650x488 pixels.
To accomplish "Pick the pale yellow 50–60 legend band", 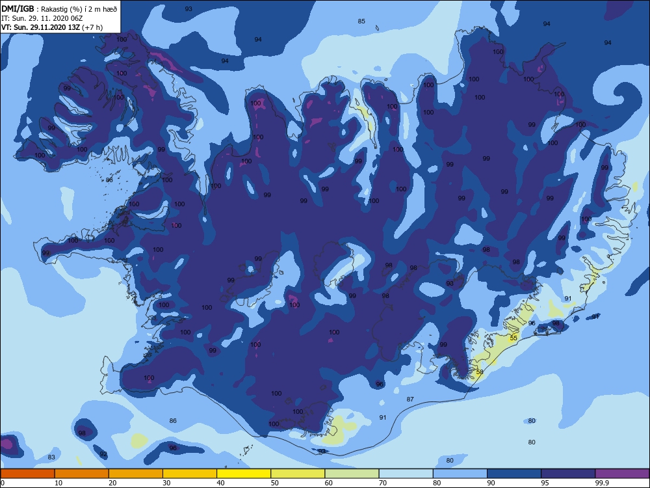I will (x=298, y=474).
